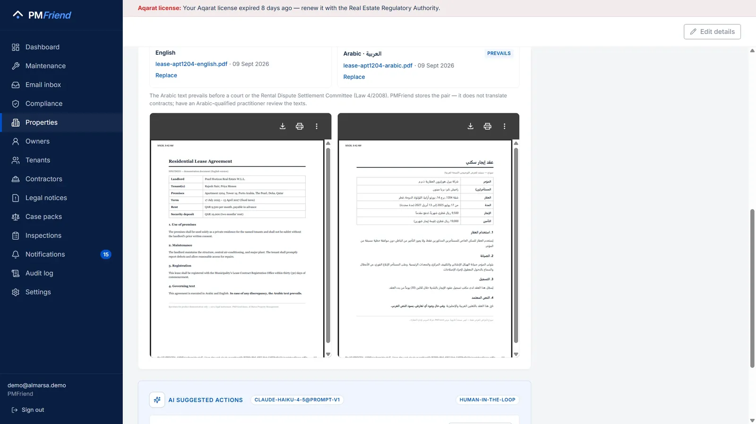Print the Arabic lease PDF
This screenshot has height=424, width=756.
(488, 126)
